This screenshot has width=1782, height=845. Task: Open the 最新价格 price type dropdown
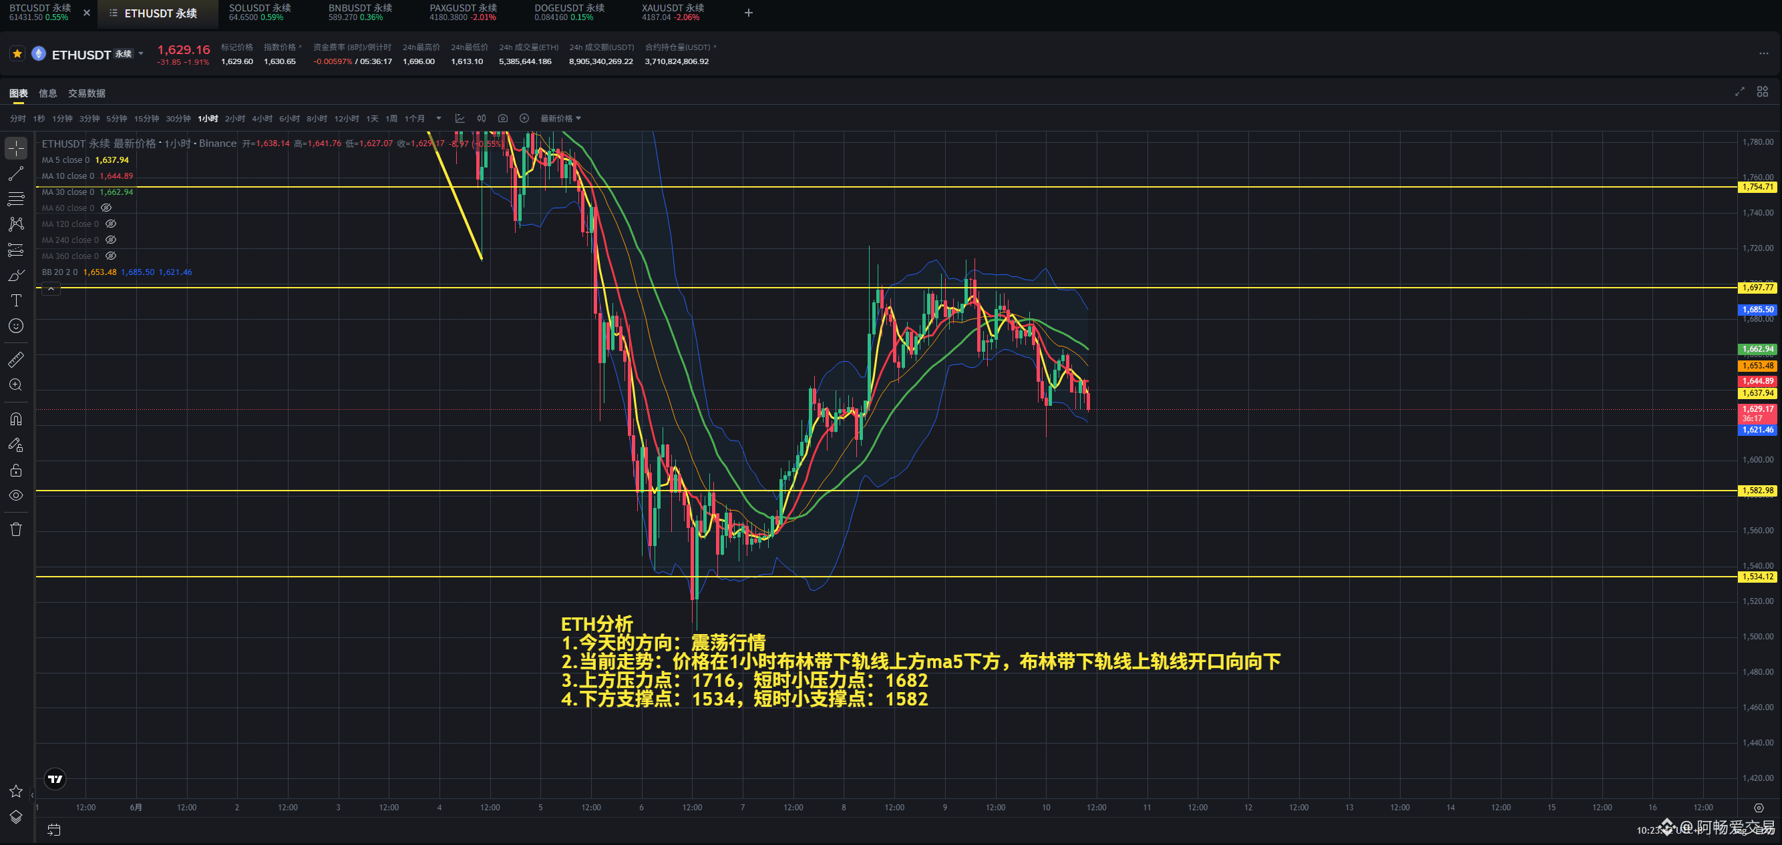coord(560,118)
